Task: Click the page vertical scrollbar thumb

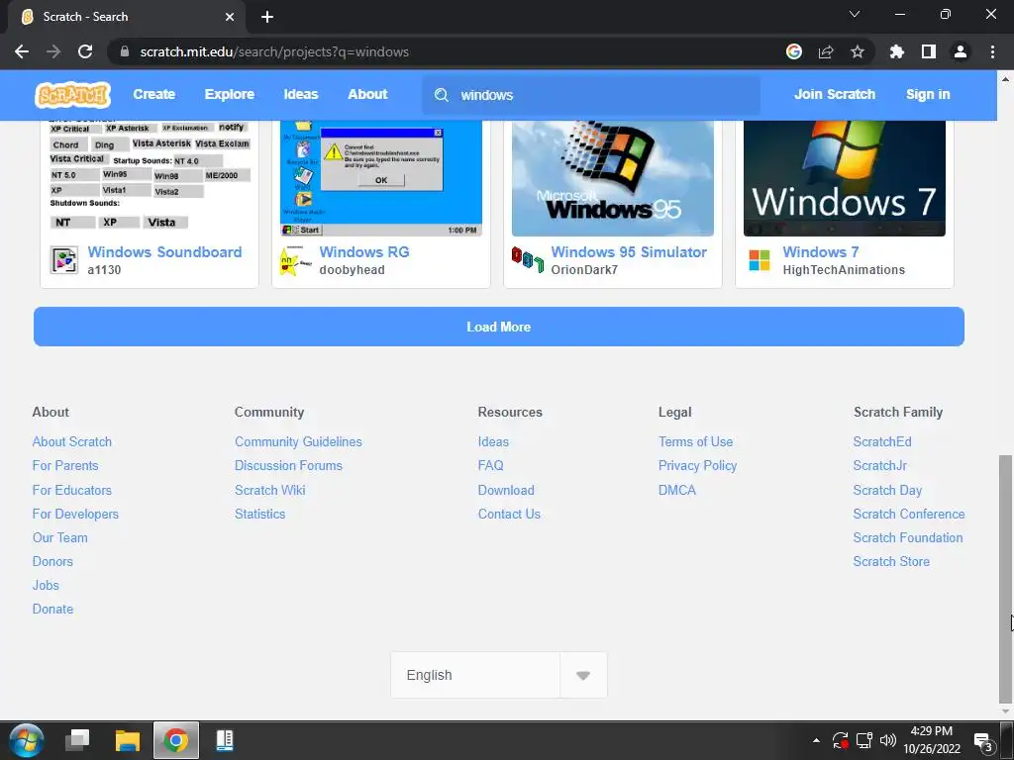Action: pyautogui.click(x=1005, y=579)
